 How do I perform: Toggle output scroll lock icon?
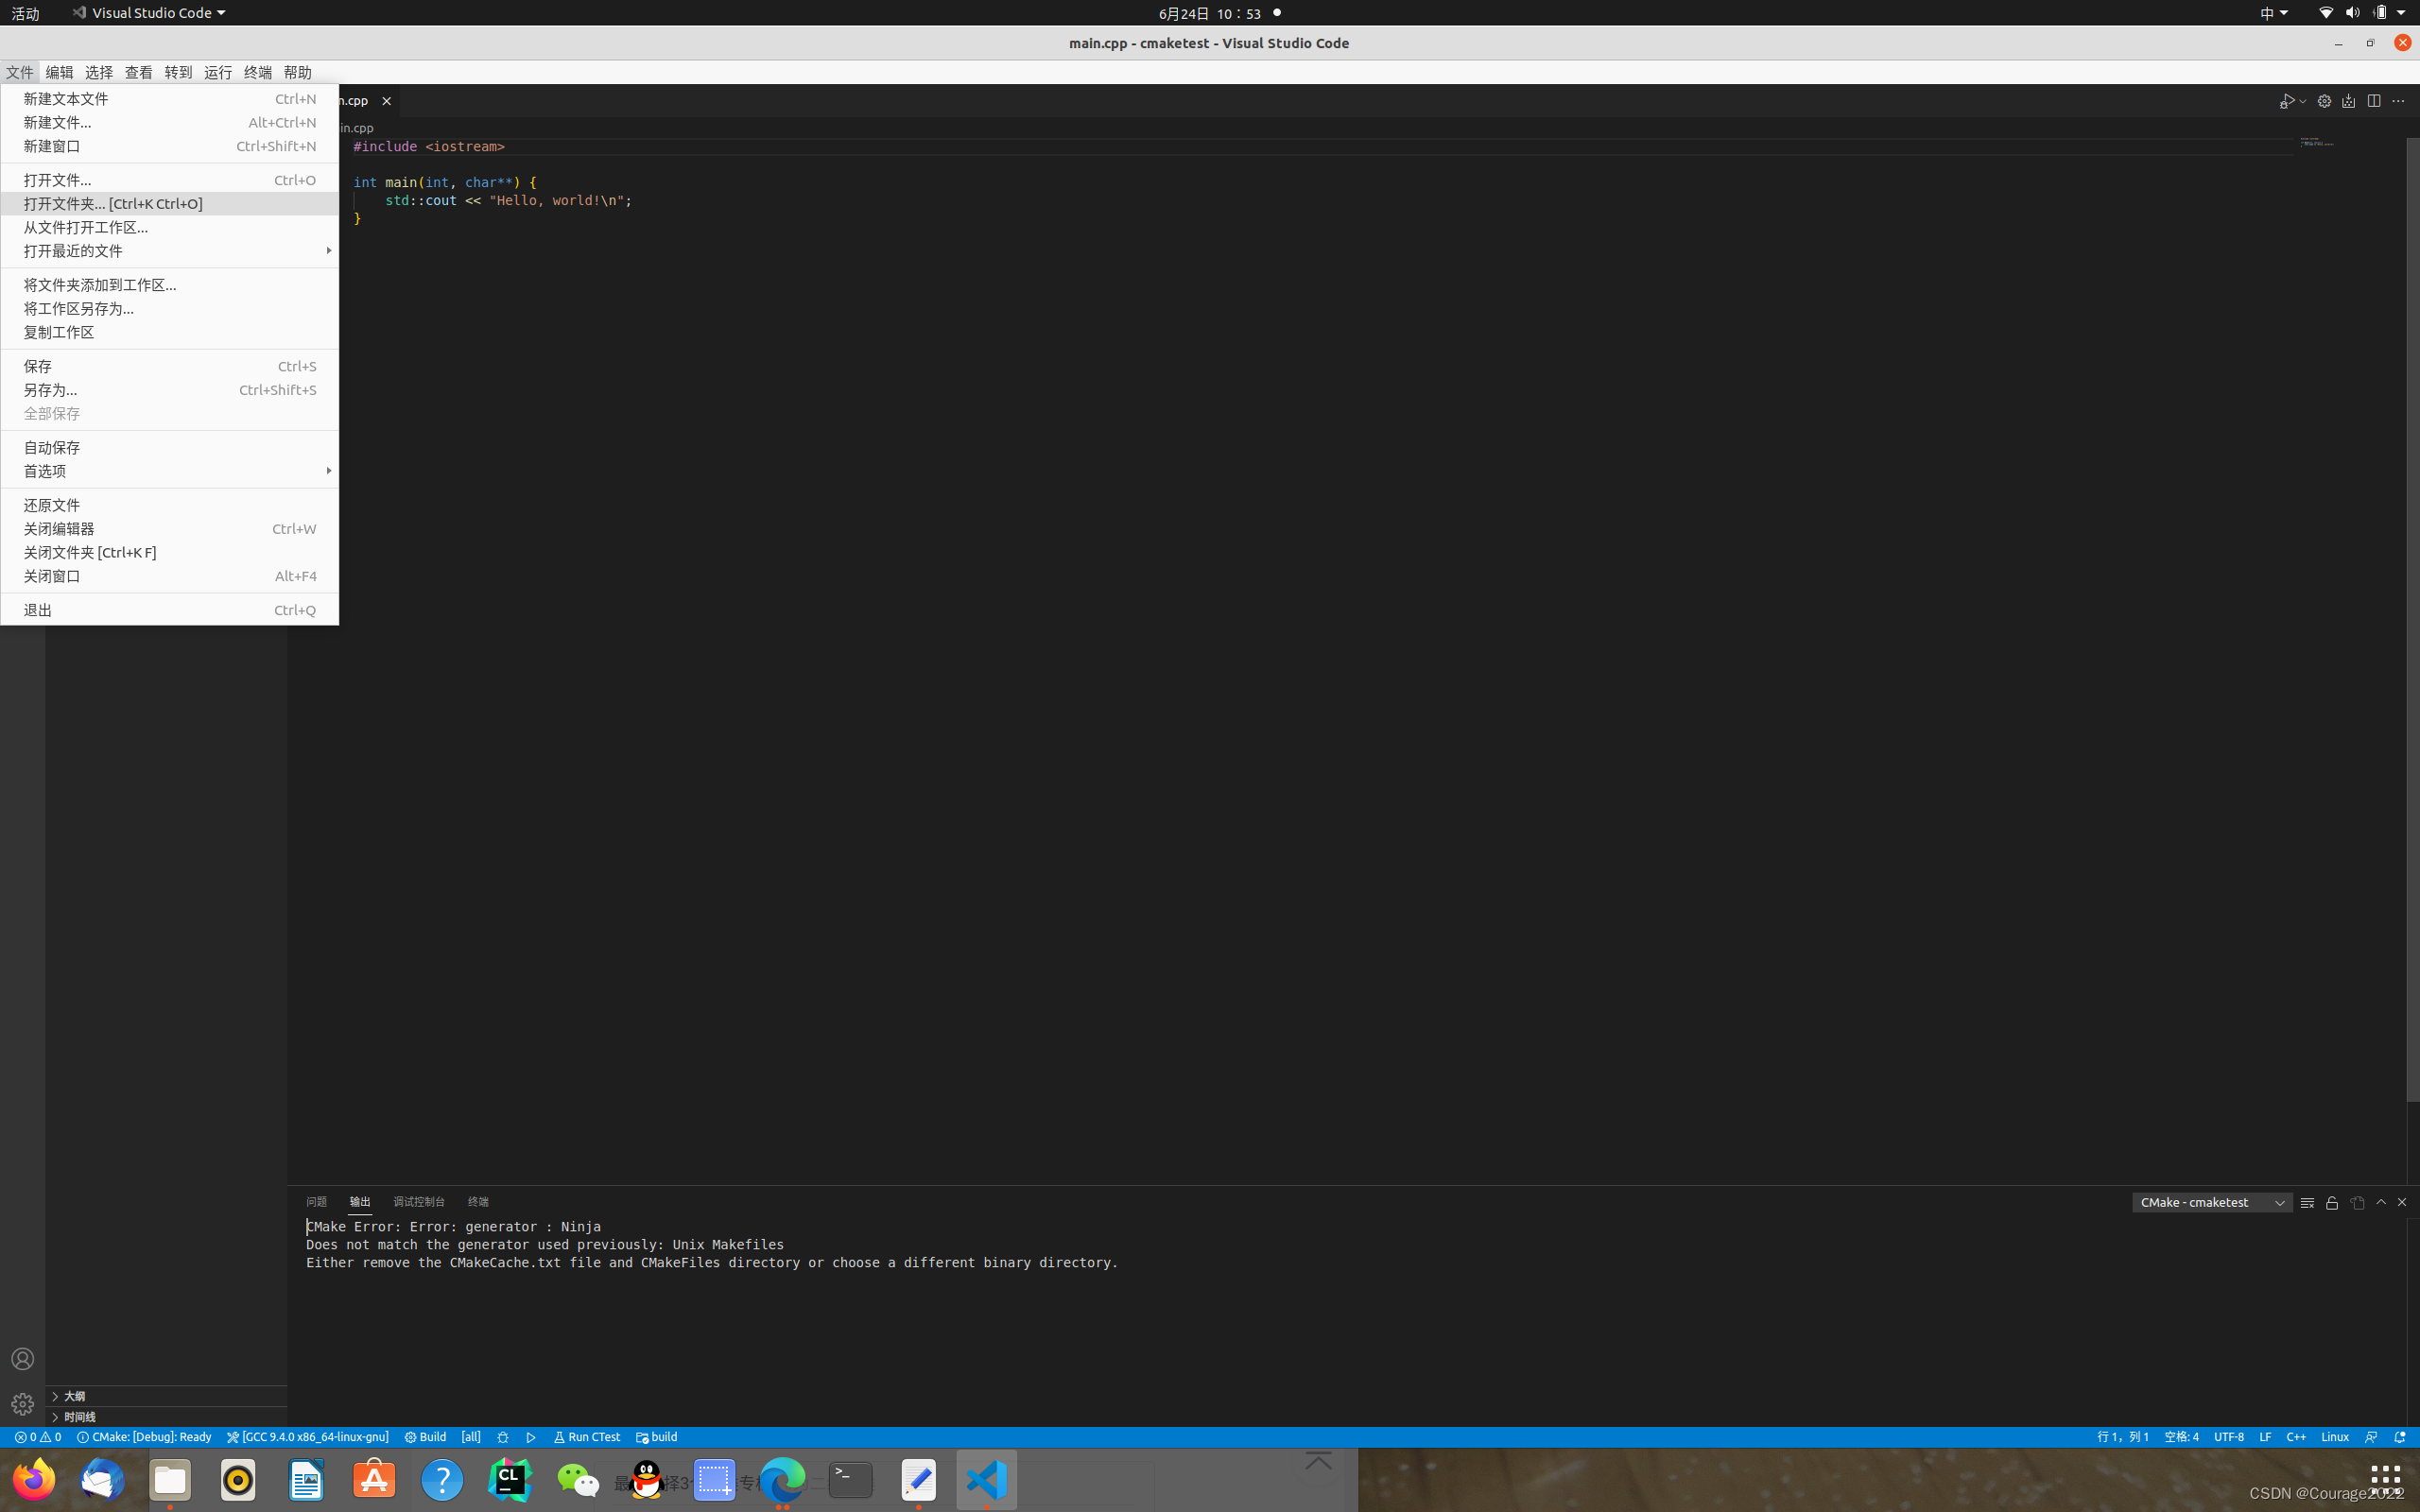tap(2332, 1202)
